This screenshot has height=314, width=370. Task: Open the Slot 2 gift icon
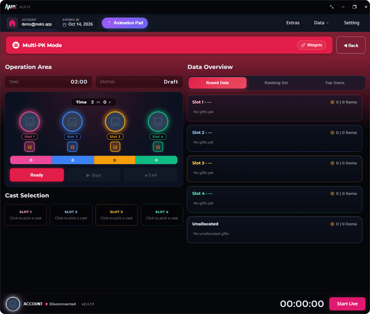(x=72, y=147)
